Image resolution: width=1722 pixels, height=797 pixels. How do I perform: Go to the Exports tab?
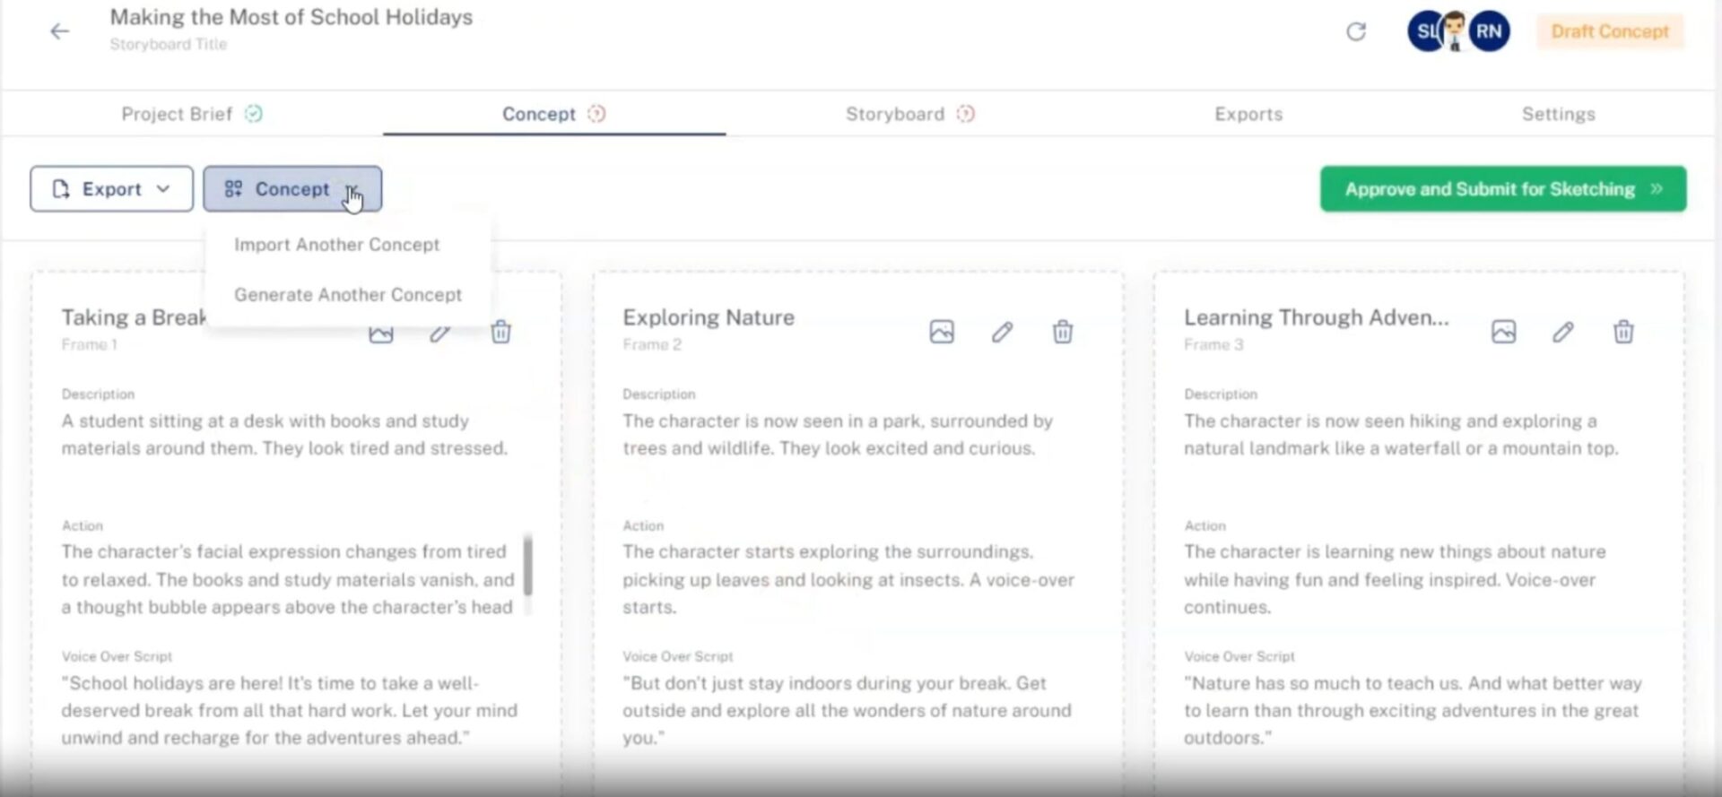[1248, 114]
